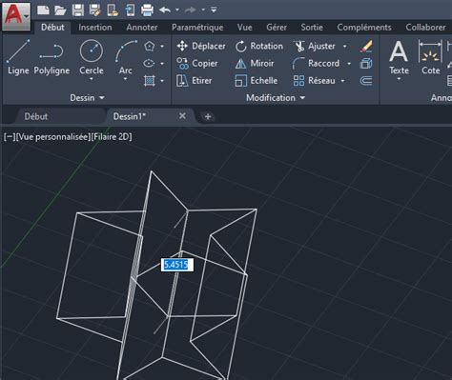Open the redo history dropdown arrow
Image resolution: width=452 pixels, height=380 pixels.
point(203,10)
